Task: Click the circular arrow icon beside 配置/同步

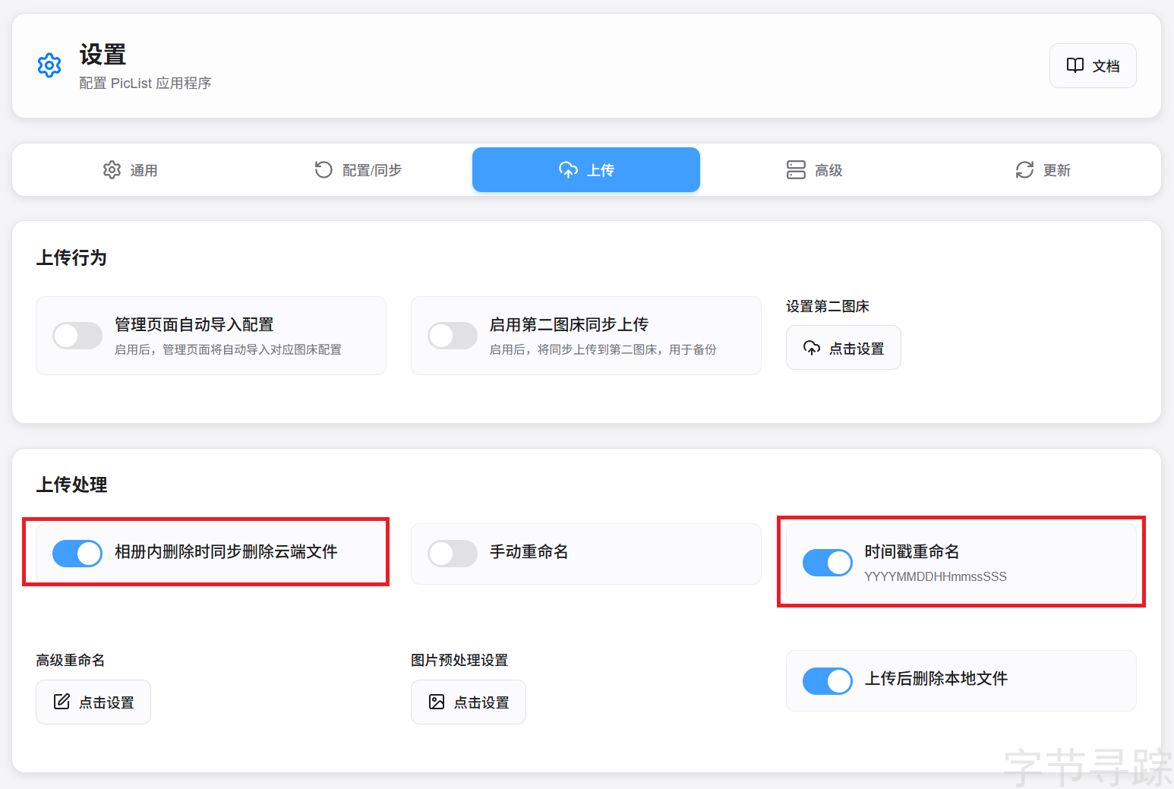Action: (323, 170)
